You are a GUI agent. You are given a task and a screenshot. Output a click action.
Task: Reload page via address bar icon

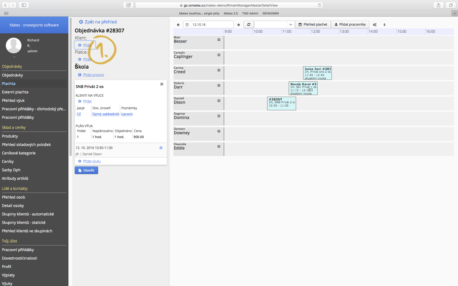point(320,5)
